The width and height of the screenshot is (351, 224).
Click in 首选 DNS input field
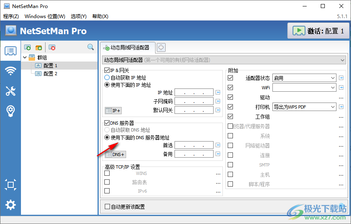[194, 145]
